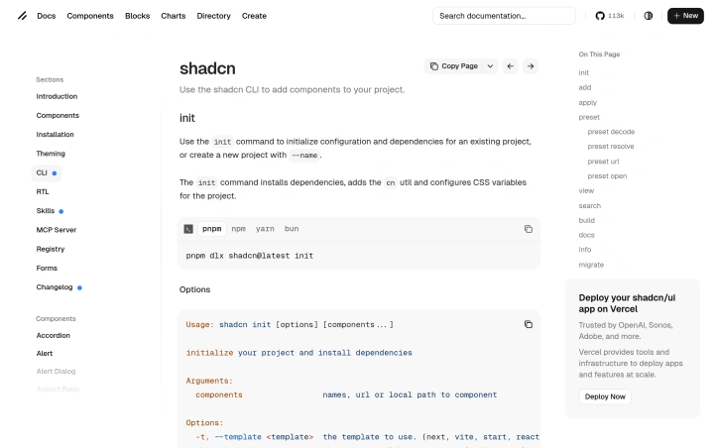The height and width of the screenshot is (448, 718).
Task: Toggle the dark mode theme icon
Action: tap(649, 16)
